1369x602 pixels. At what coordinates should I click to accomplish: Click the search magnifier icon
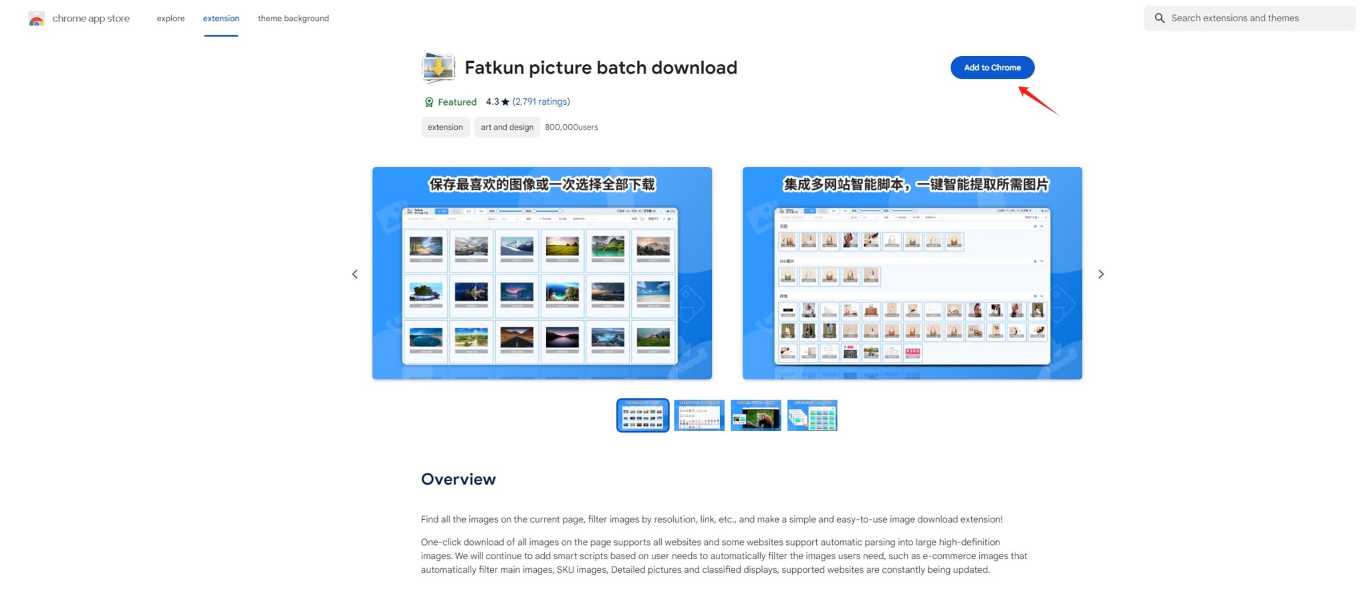tap(1160, 18)
